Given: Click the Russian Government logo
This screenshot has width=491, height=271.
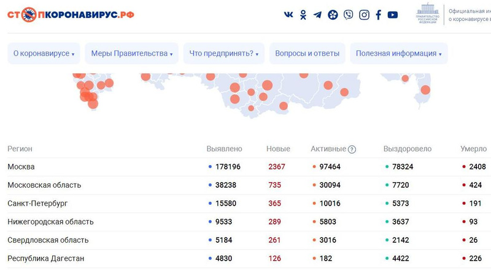Looking at the screenshot, I should pyautogui.click(x=428, y=15).
